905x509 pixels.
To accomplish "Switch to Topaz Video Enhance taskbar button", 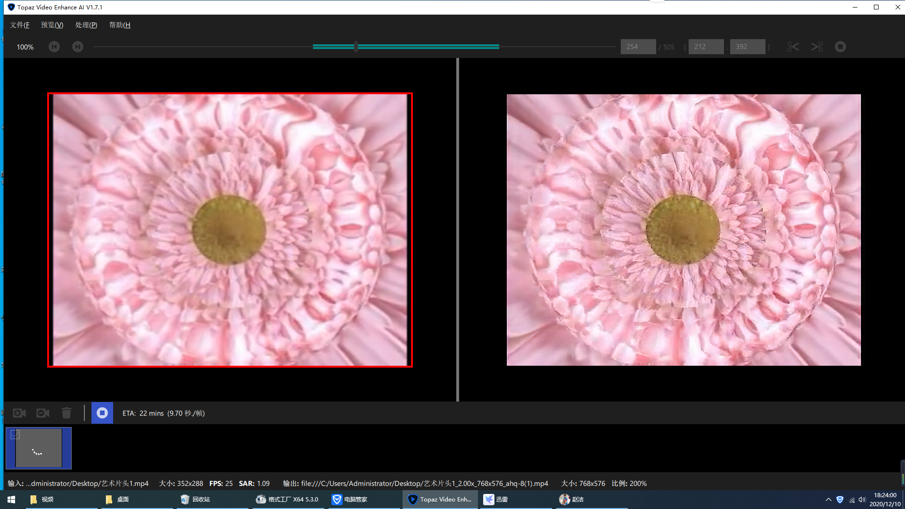I will (x=440, y=499).
